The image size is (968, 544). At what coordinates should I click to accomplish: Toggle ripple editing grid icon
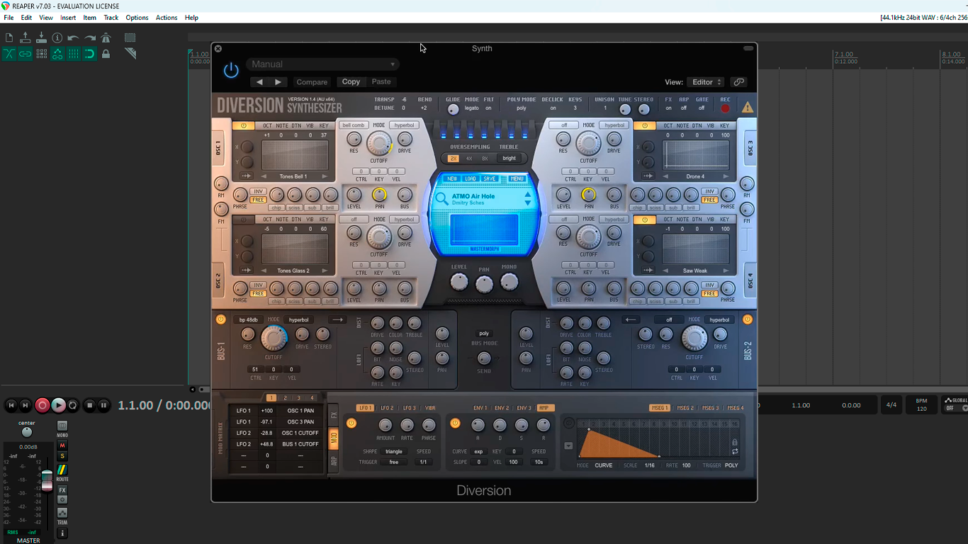(x=41, y=54)
